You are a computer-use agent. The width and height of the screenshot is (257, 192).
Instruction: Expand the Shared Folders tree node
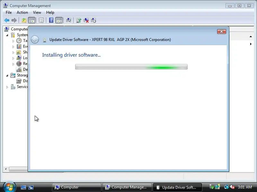[x=13, y=52]
